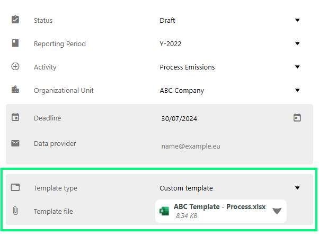This screenshot has width=319, height=234.
Task: Click the Data provider email input field
Action: pos(230,146)
